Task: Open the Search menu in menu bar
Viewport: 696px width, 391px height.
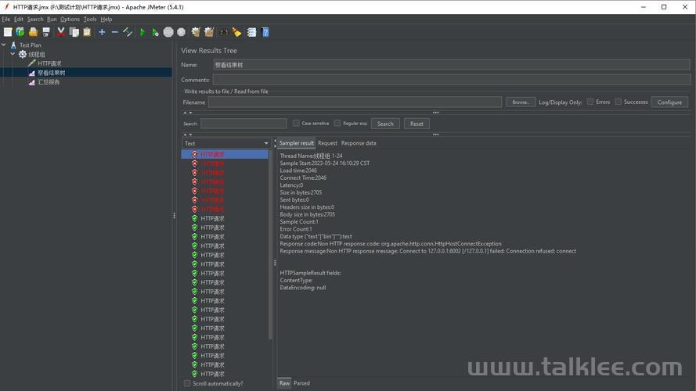Action: tap(35, 19)
